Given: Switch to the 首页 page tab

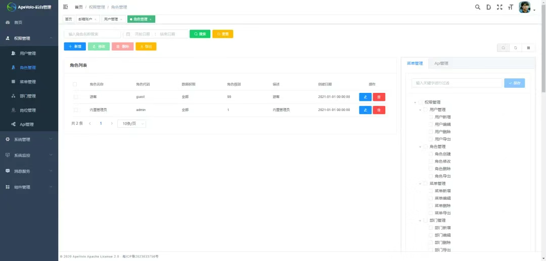Looking at the screenshot, I should (69, 19).
